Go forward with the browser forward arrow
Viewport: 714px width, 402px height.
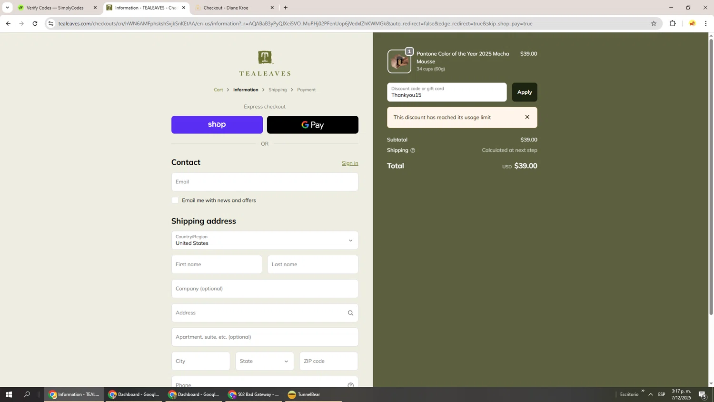point(21,23)
